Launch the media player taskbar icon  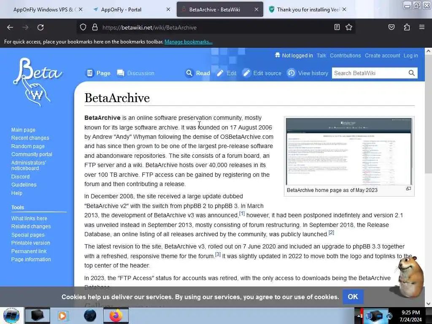[x=63, y=316]
